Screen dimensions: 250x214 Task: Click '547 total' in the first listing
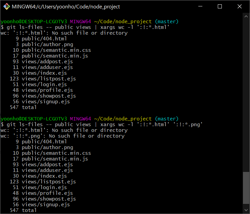tap(23, 107)
